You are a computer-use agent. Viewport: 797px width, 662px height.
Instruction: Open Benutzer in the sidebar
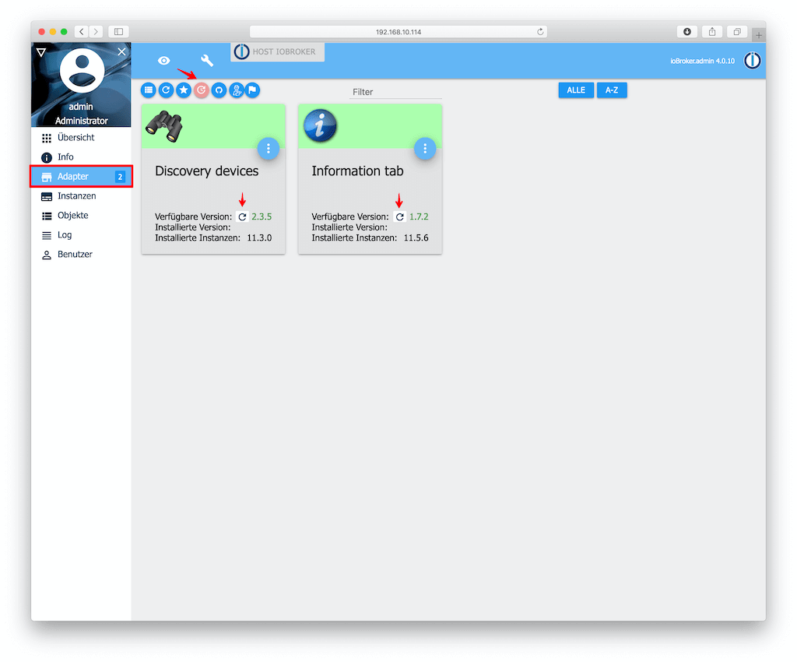(x=81, y=254)
